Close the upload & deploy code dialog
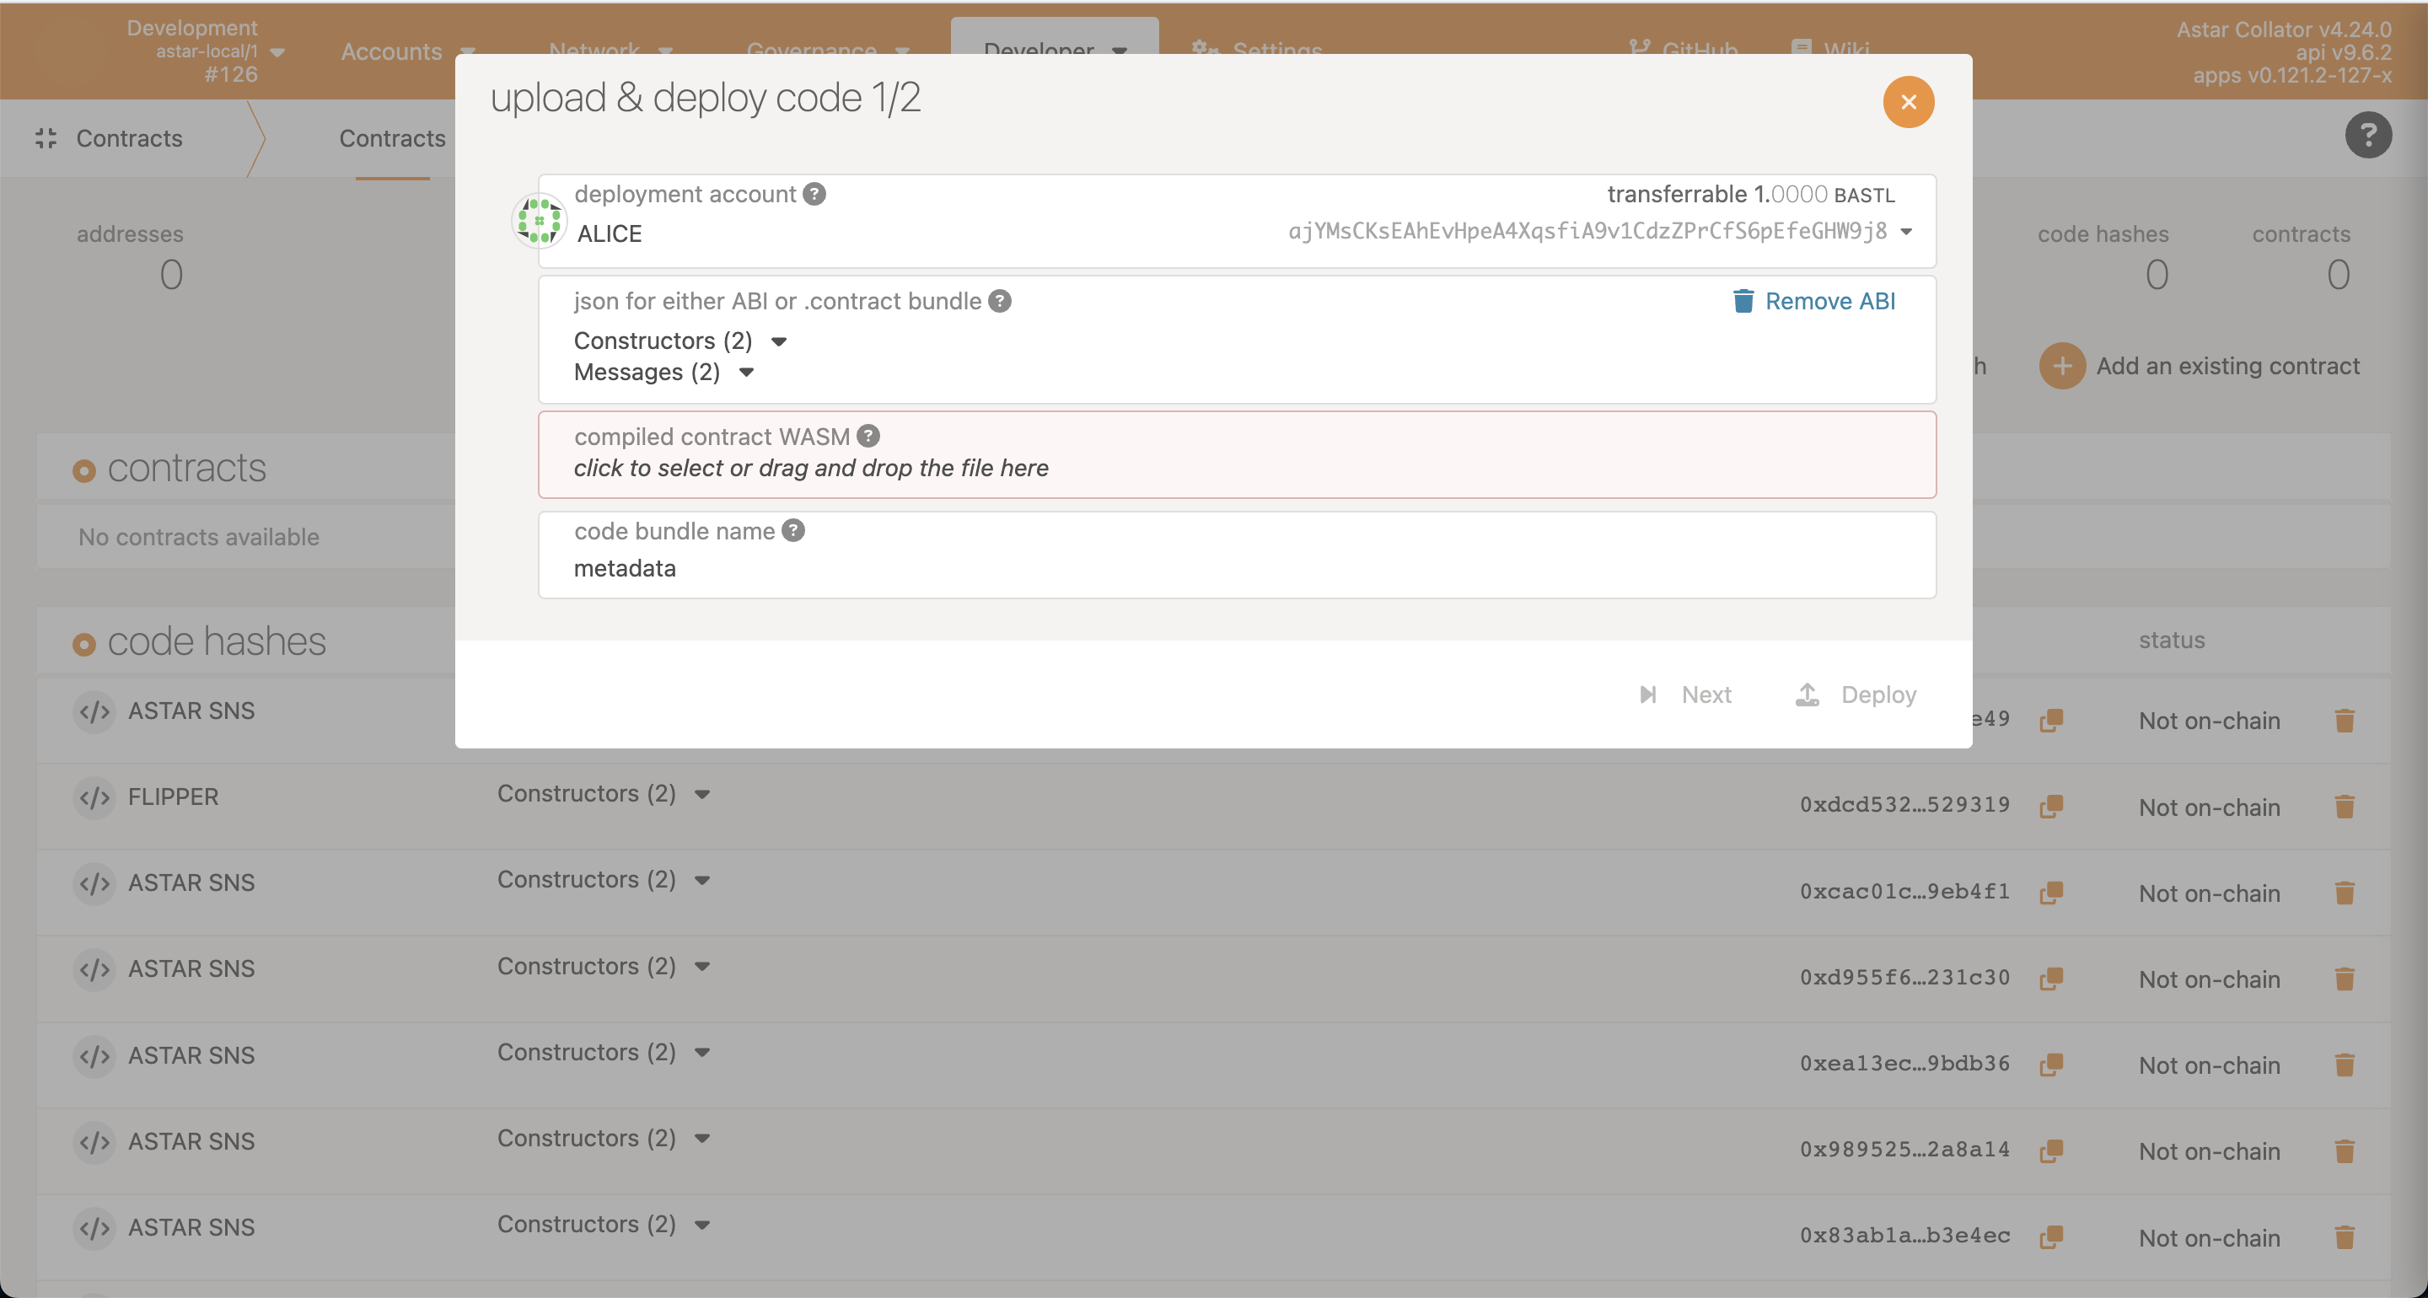Image resolution: width=2428 pixels, height=1298 pixels. click(1908, 102)
